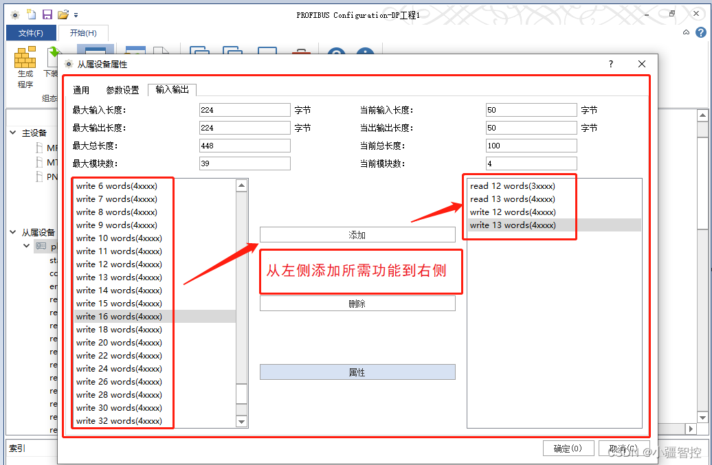Click the 最大总长度 field showing 448
Viewport: 712px width, 465px height.
coord(245,146)
